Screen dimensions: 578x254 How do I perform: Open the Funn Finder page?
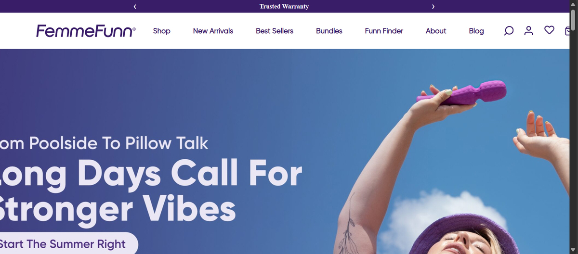[384, 31]
